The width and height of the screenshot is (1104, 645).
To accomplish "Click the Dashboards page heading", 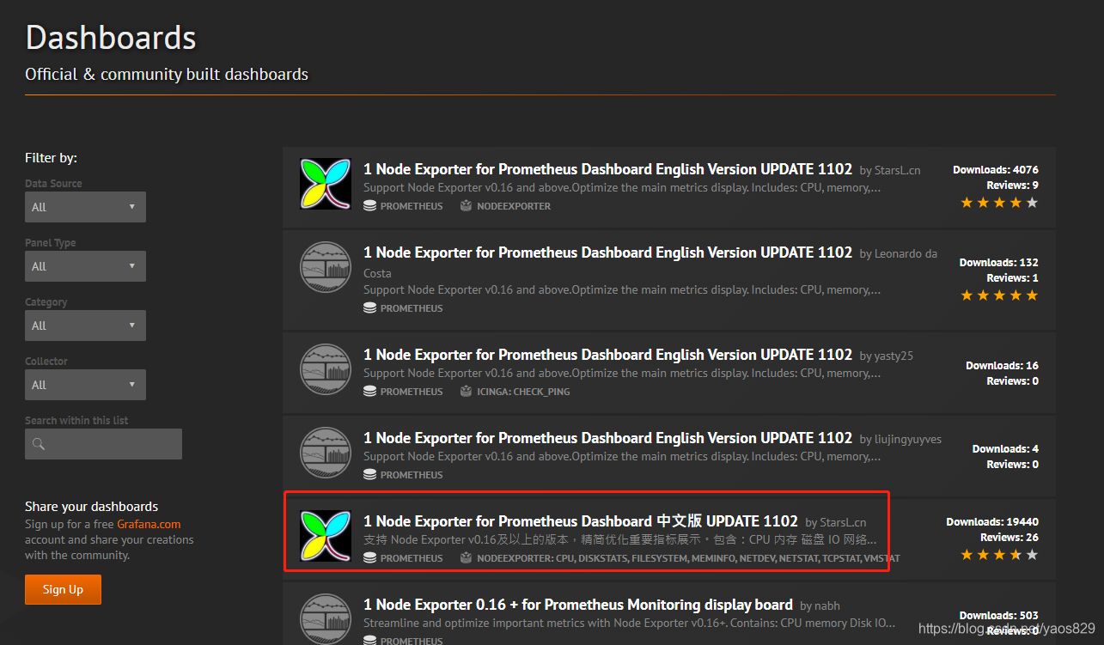I will 111,38.
